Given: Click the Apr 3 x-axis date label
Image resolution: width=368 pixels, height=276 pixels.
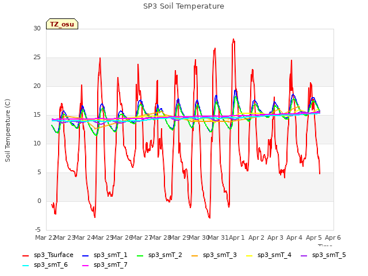Looking at the screenshot, I should click(x=275, y=237).
